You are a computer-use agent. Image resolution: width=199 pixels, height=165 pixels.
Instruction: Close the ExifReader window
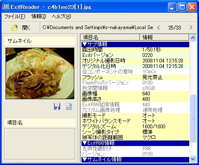[192, 7]
